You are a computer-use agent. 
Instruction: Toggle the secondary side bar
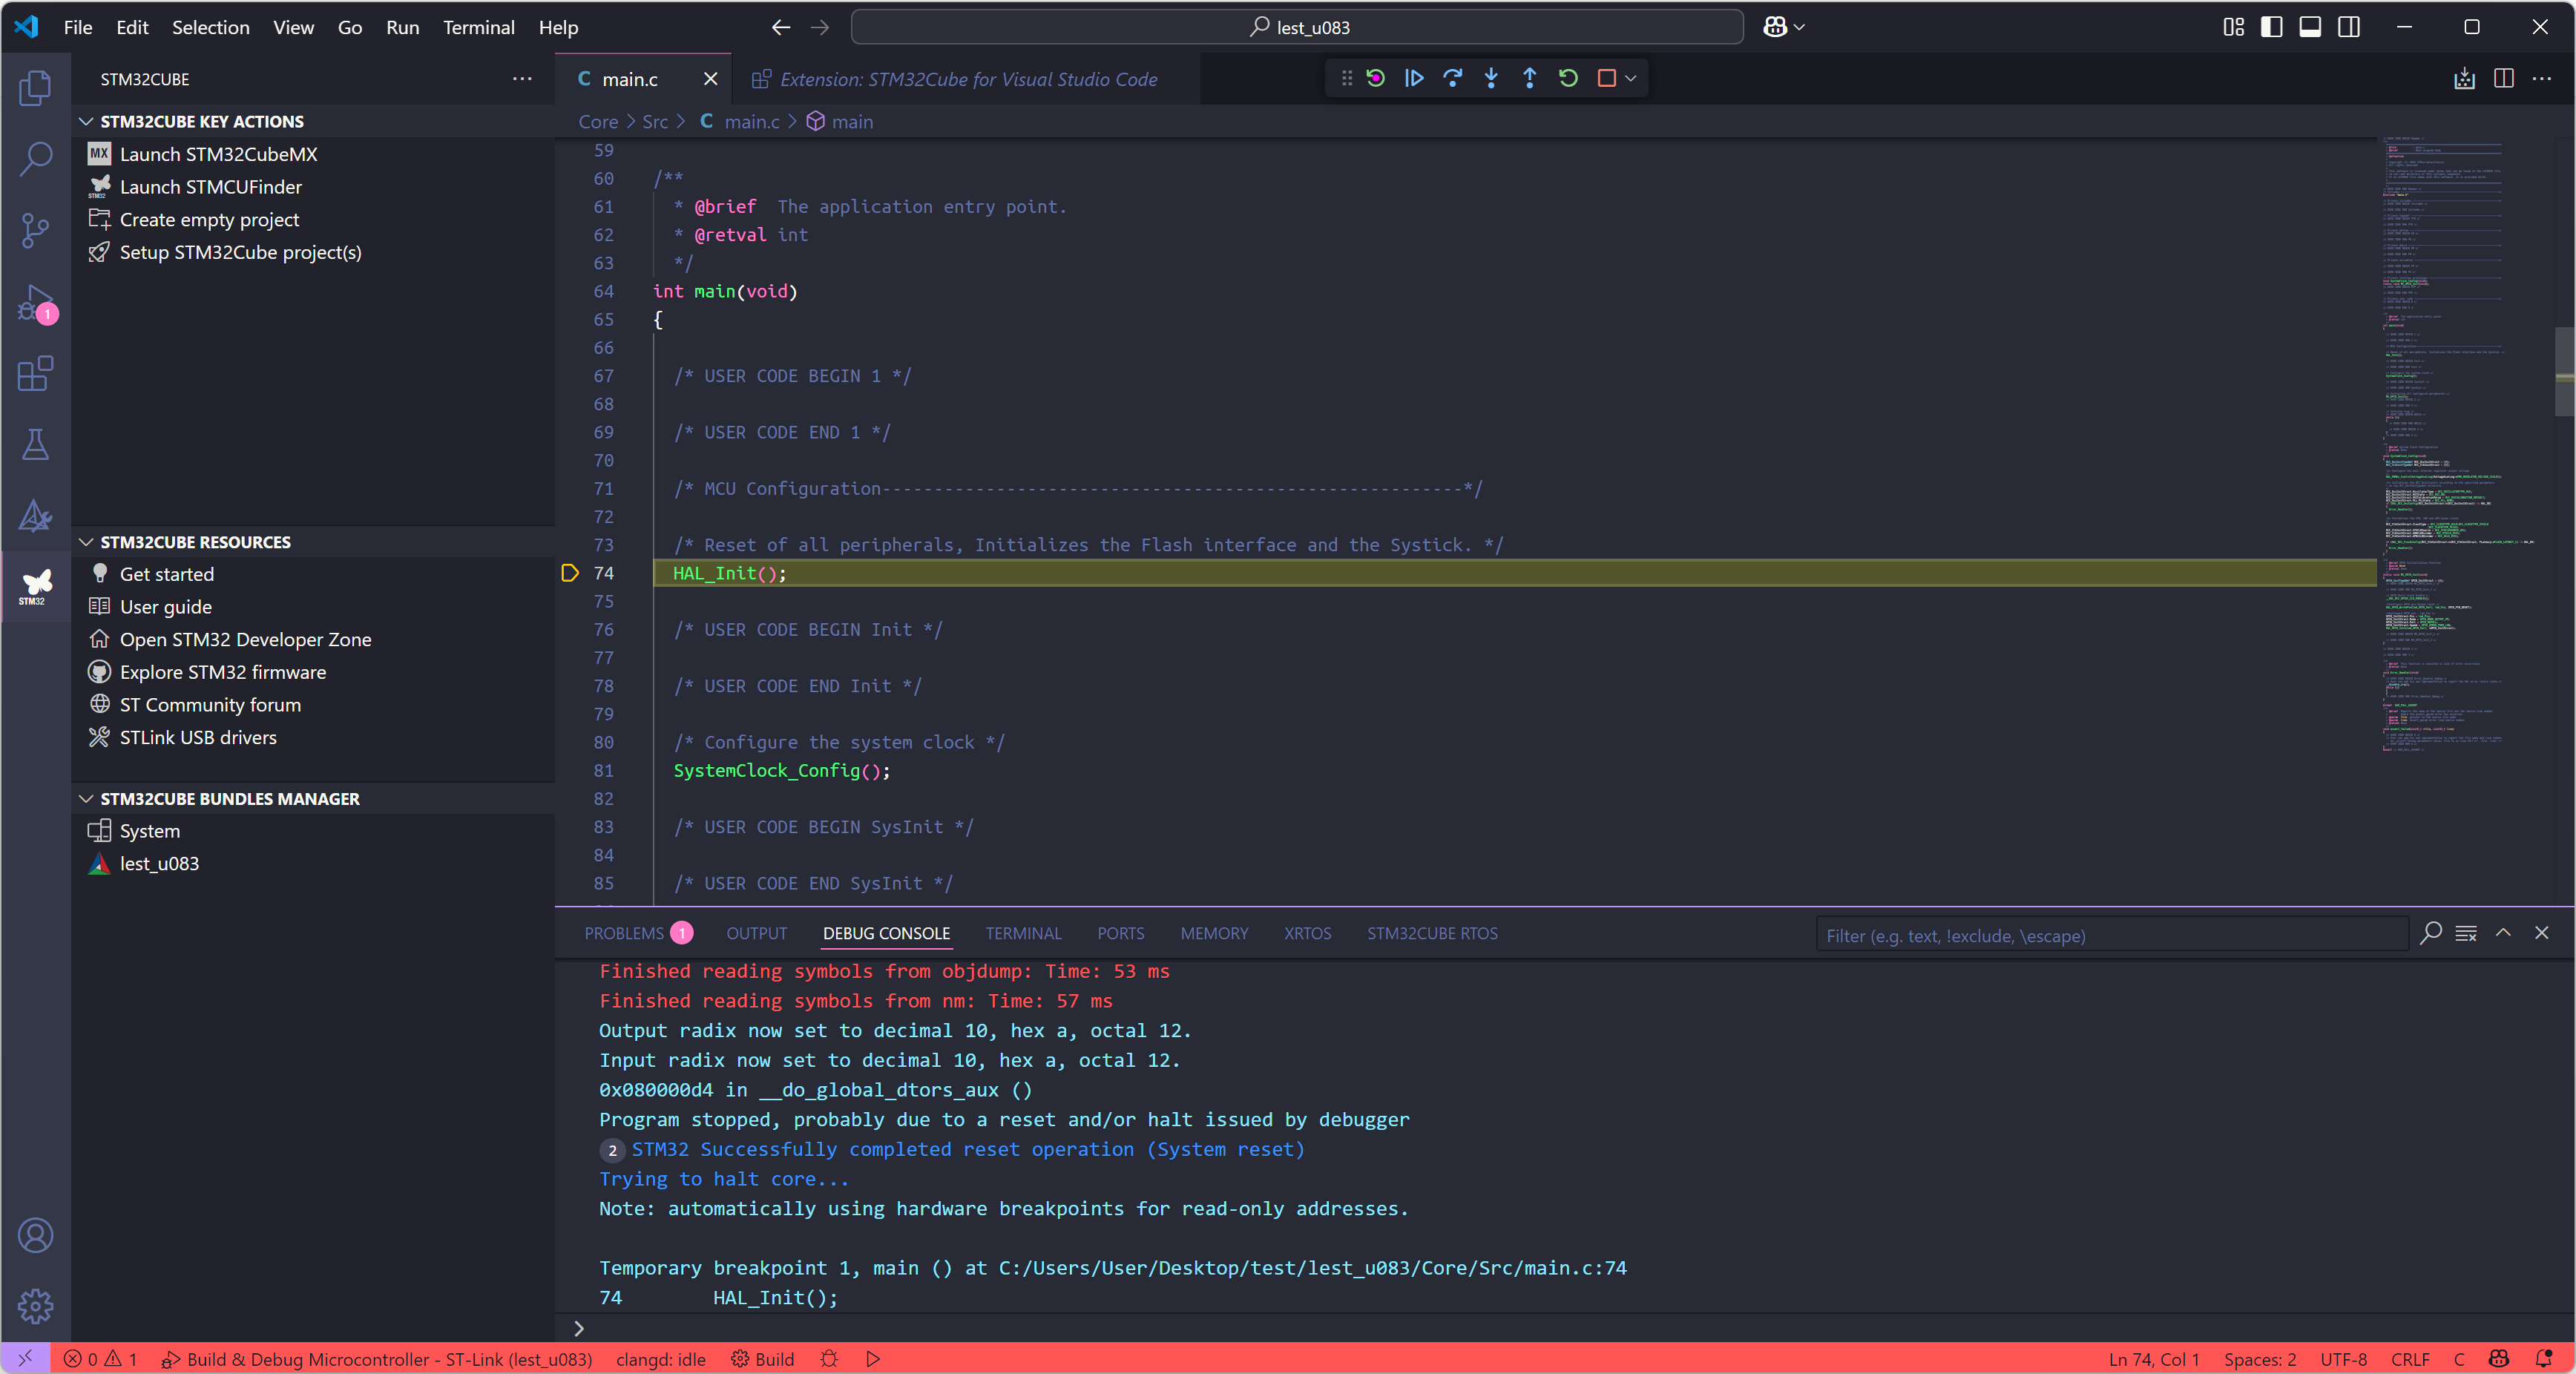[x=2348, y=27]
